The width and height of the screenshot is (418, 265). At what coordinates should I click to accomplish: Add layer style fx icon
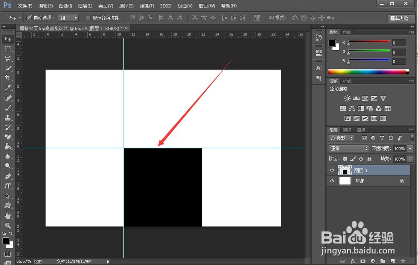pyautogui.click(x=353, y=261)
